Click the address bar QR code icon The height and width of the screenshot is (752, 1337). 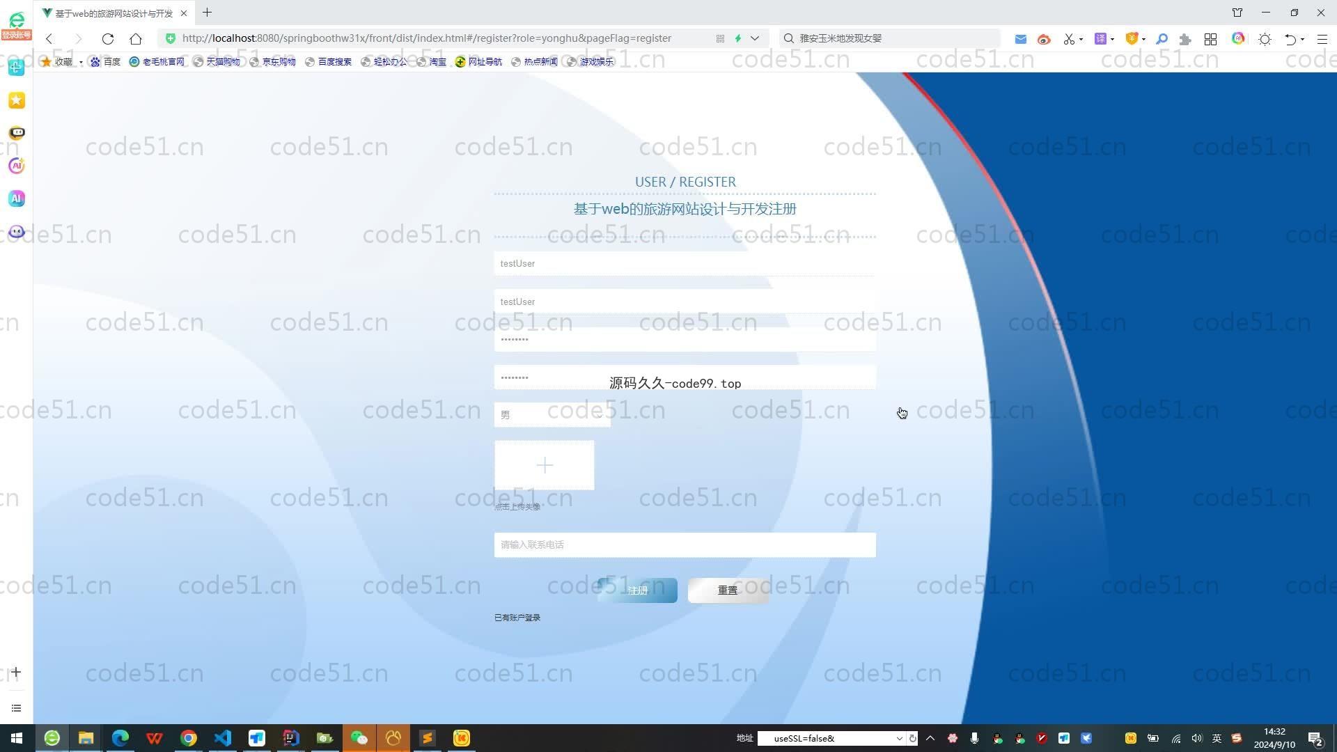click(x=720, y=38)
